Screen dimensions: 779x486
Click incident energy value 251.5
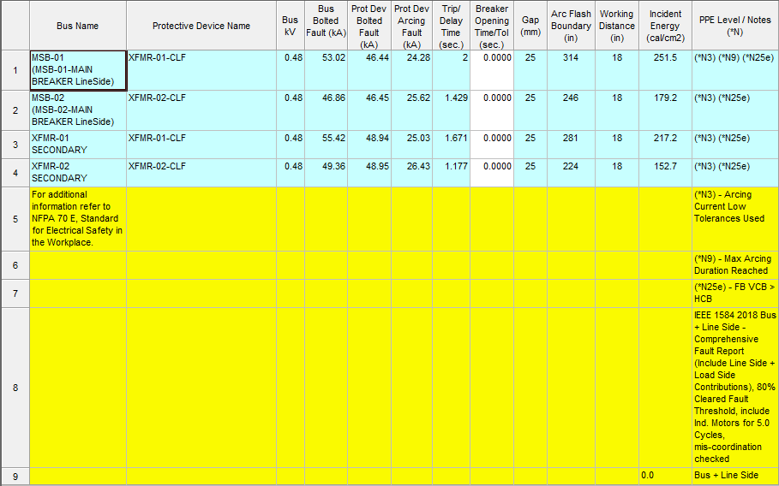click(x=665, y=57)
